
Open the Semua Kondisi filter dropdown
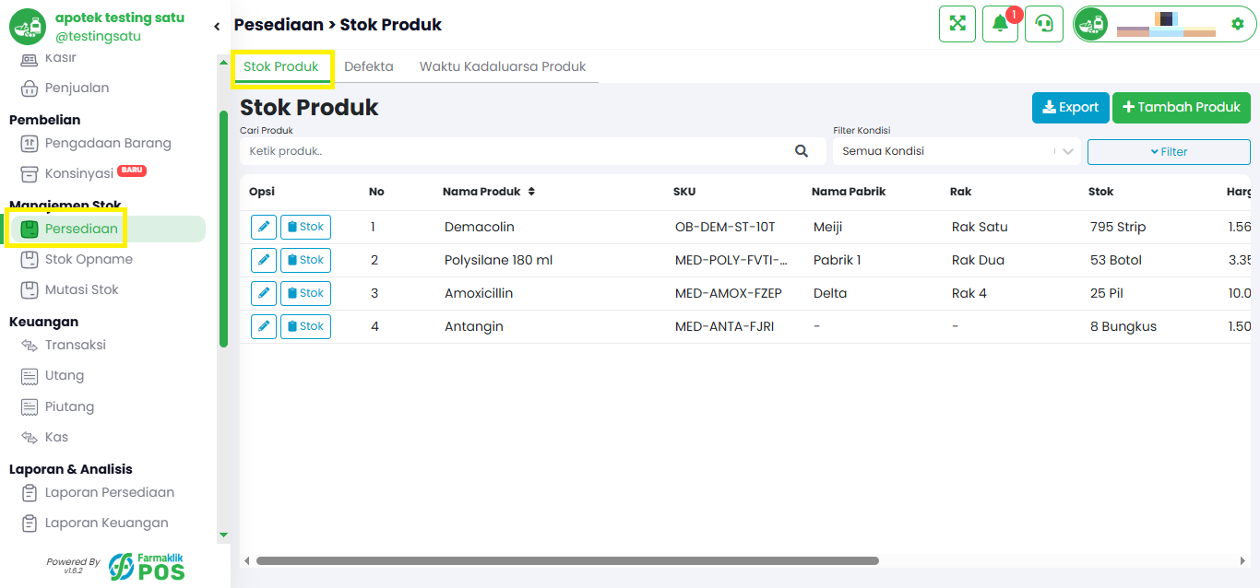tap(957, 151)
